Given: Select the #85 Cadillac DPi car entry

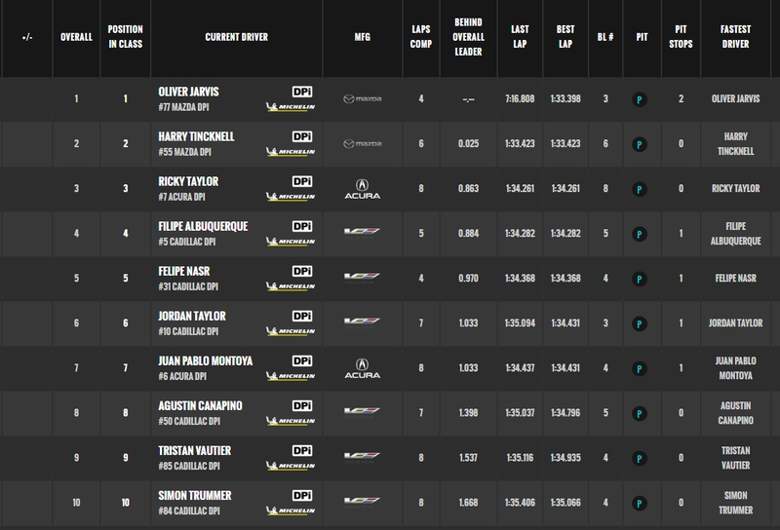Looking at the screenshot, I should pos(189,466).
